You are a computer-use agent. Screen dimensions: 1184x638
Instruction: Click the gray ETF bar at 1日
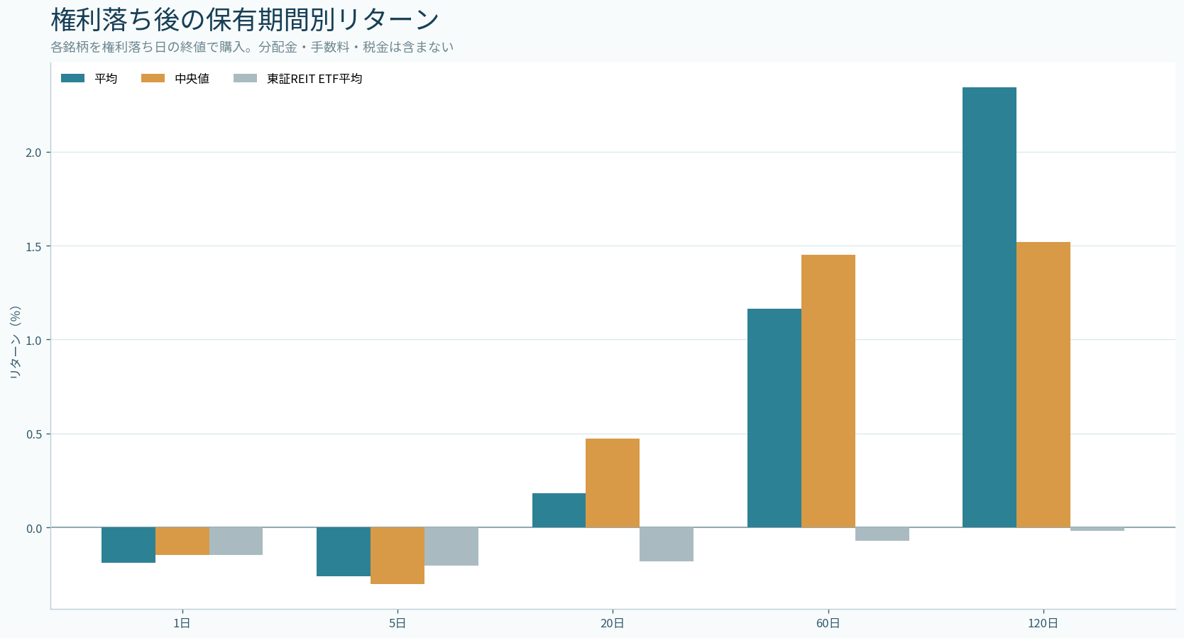click(x=236, y=541)
